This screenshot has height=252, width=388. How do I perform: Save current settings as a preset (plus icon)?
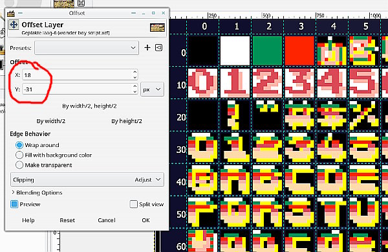pyautogui.click(x=147, y=47)
